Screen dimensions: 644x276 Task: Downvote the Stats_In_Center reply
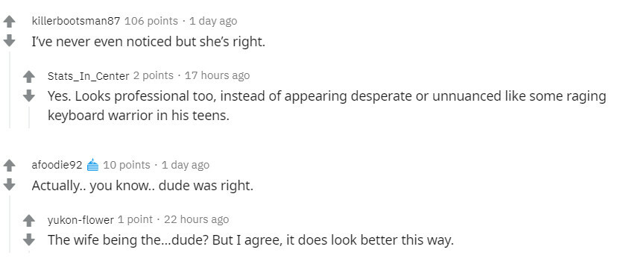click(x=29, y=95)
